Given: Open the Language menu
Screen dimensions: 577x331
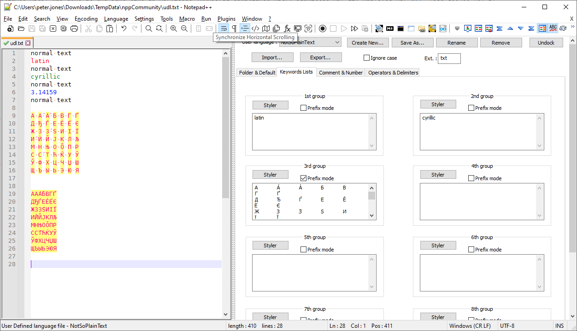Looking at the screenshot, I should pos(116,19).
